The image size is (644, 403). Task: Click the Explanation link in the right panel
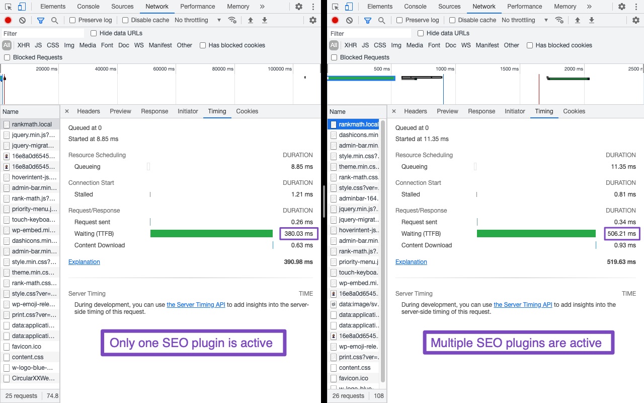pyautogui.click(x=411, y=262)
